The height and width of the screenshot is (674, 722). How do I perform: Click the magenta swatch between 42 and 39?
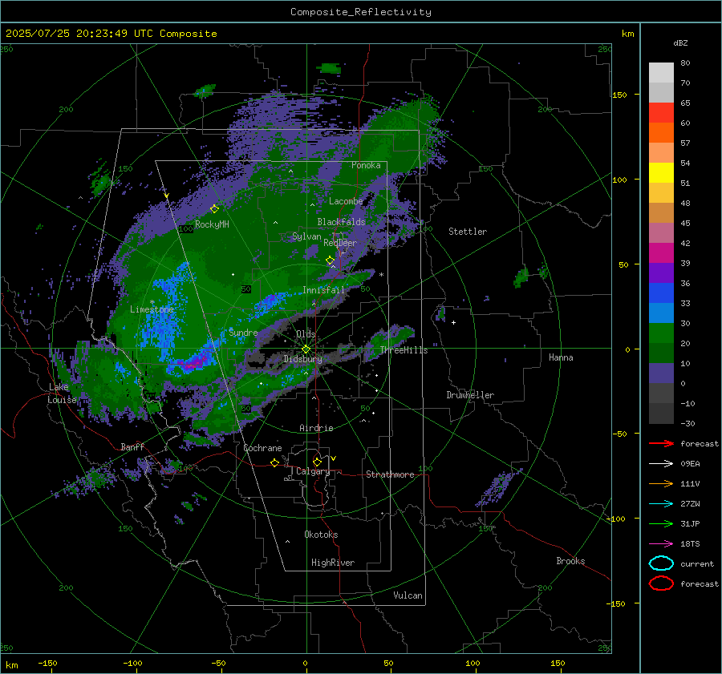click(661, 252)
